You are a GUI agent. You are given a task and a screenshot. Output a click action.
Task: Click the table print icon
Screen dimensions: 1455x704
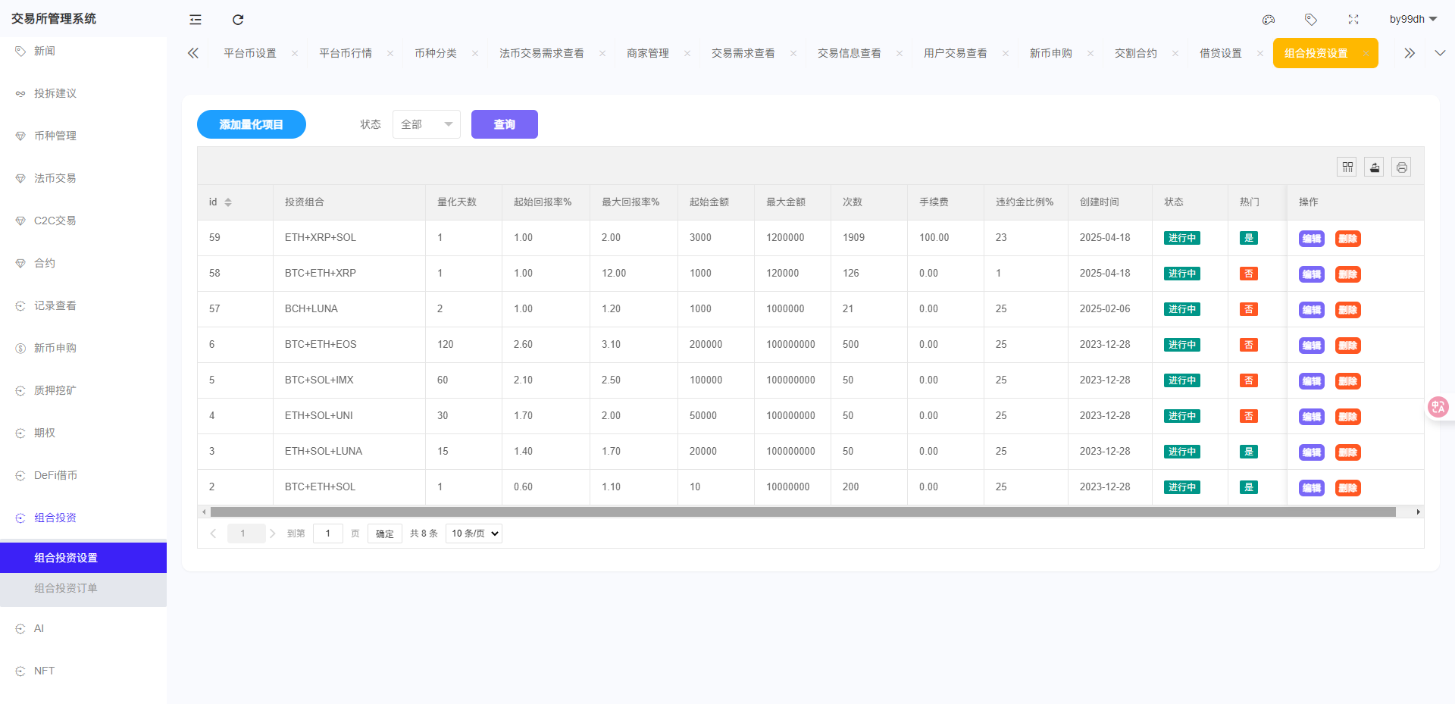pos(1402,167)
